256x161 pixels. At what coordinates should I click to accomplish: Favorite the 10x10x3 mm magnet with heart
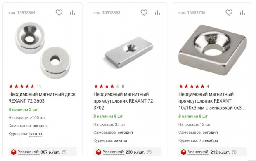click(x=229, y=13)
